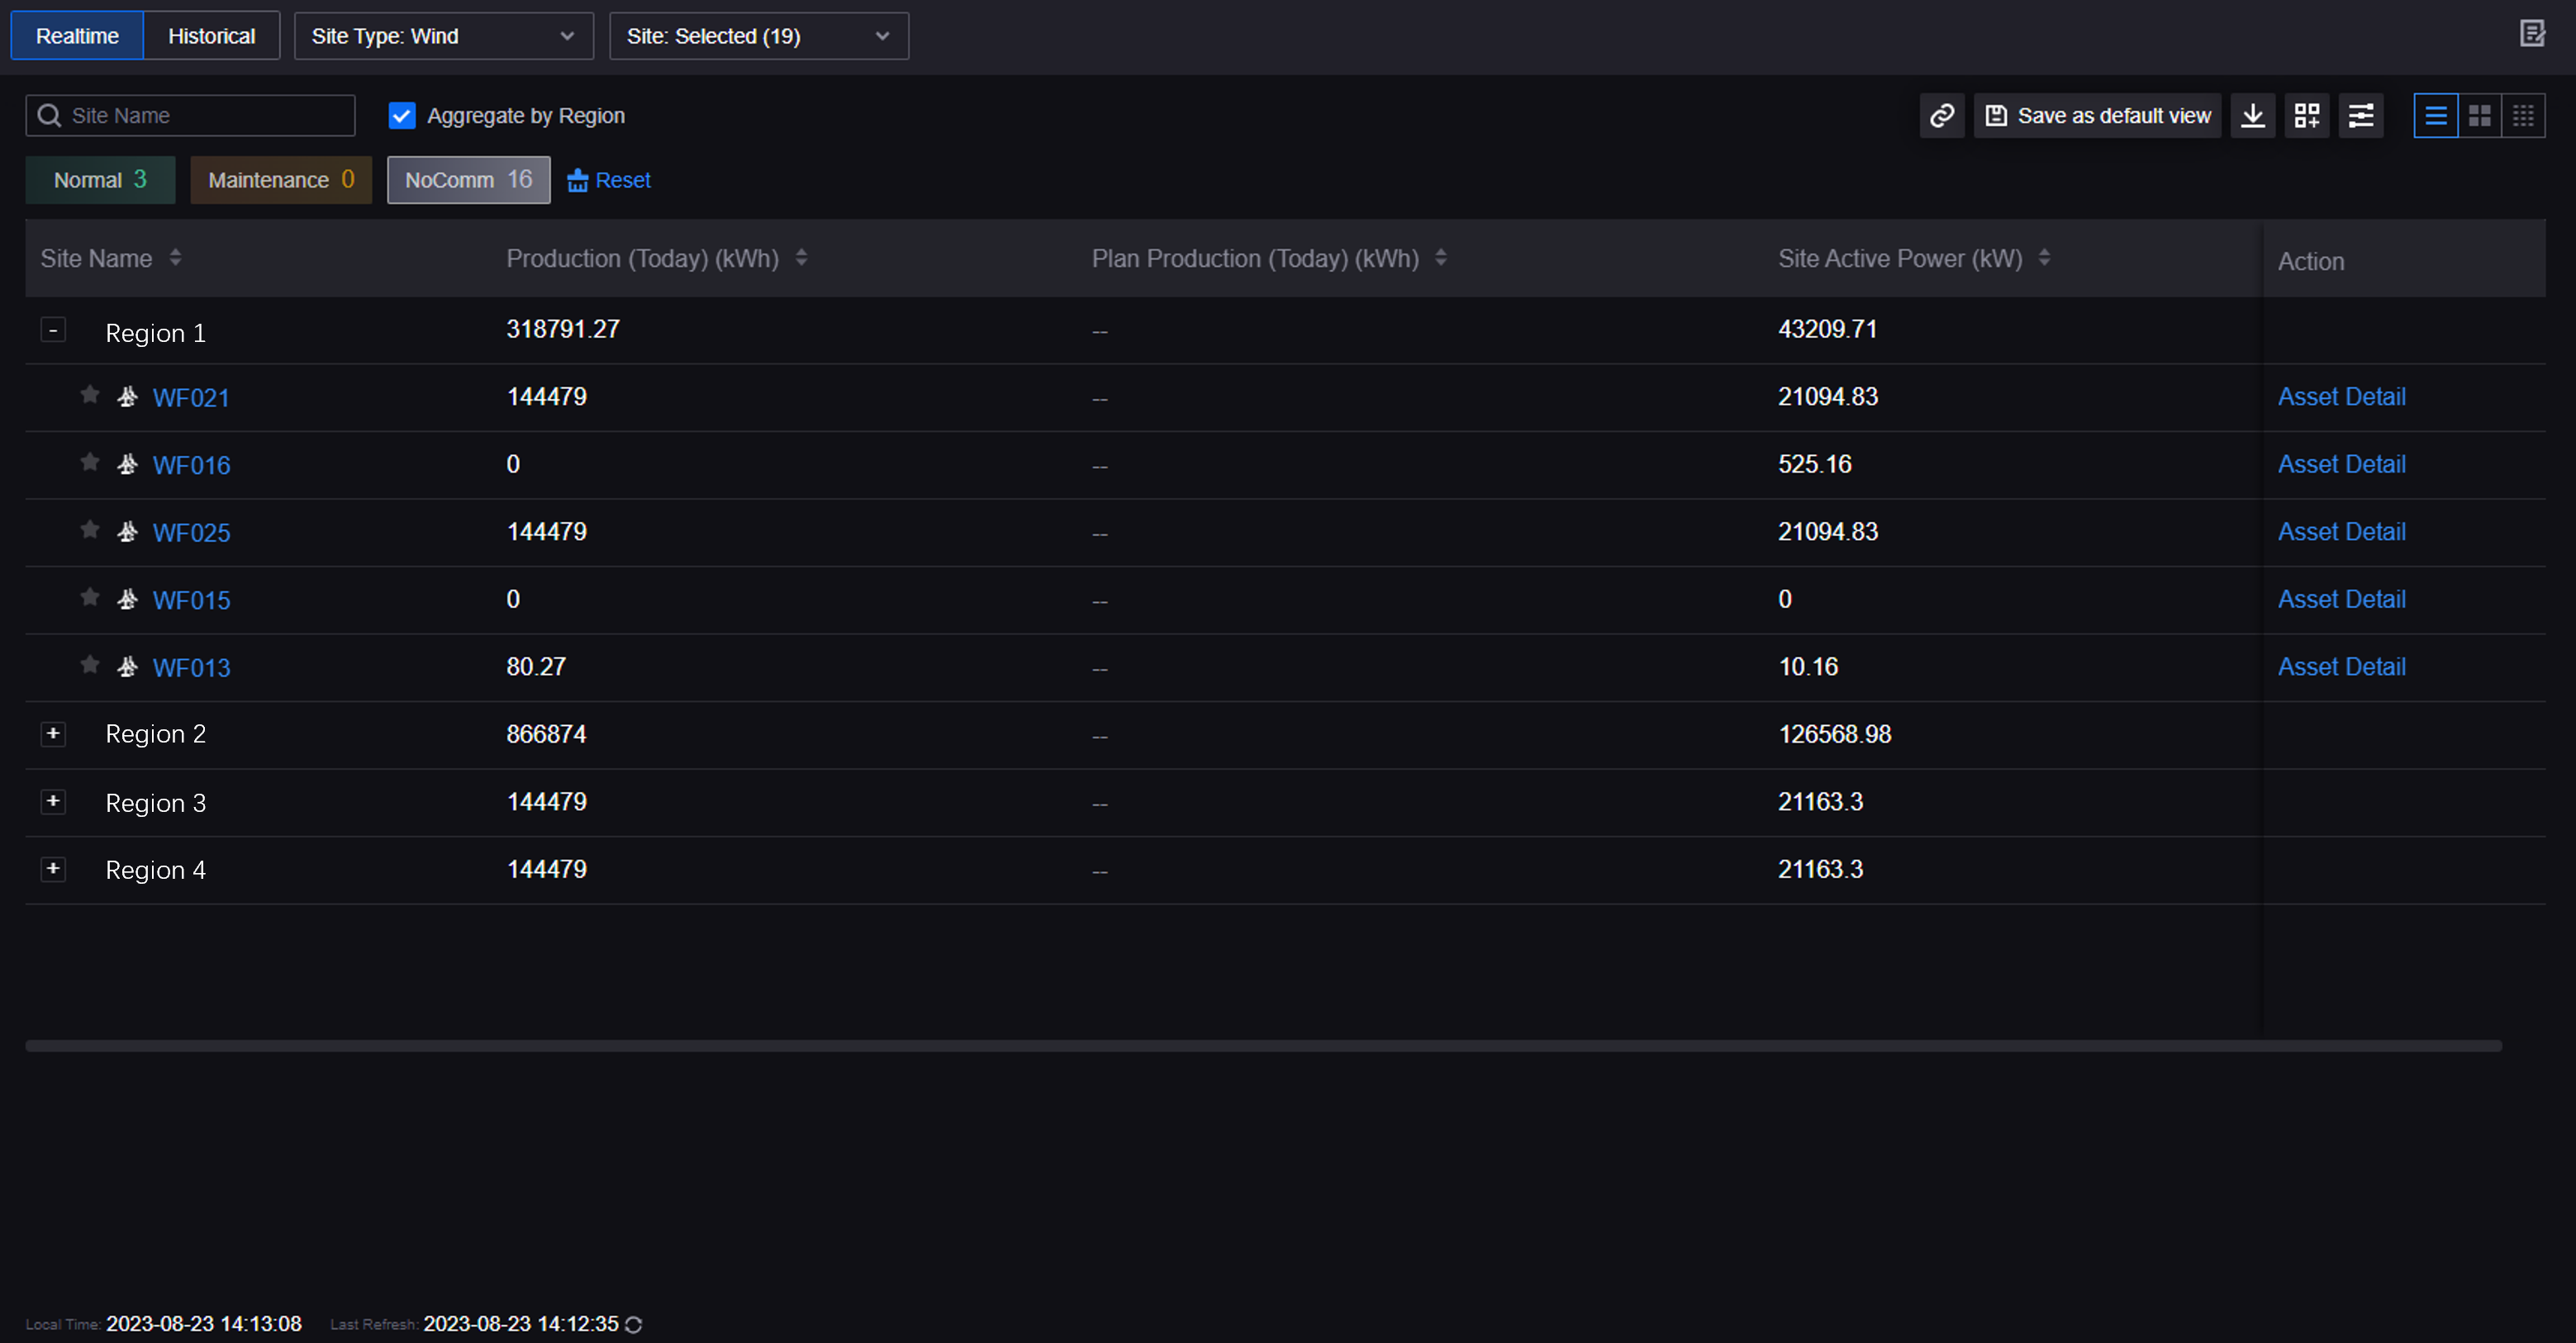The width and height of the screenshot is (2576, 1343).
Task: Collapse the Region 1 group
Action: (x=53, y=330)
